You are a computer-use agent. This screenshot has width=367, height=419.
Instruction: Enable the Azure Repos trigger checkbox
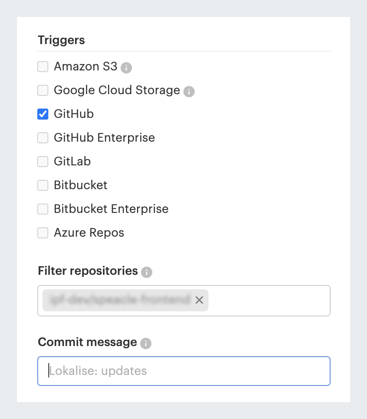click(x=43, y=233)
